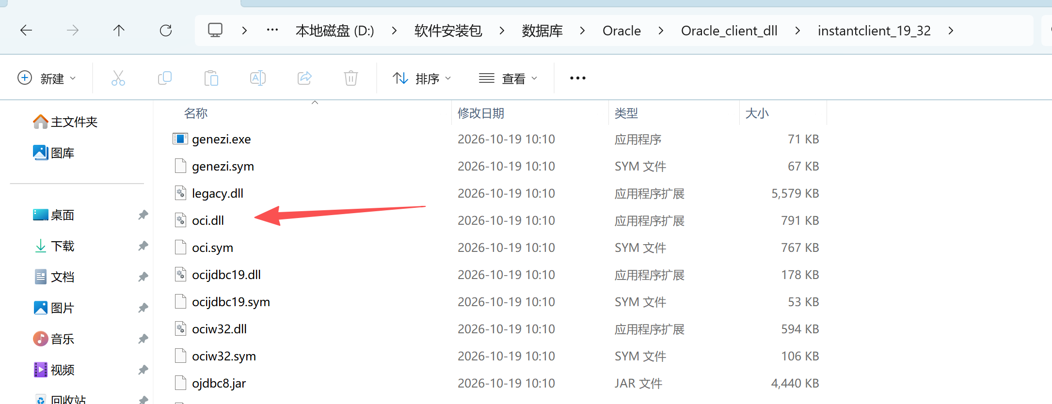
Task: Expand the chevron after 本地磁盘 (D:)
Action: [394, 31]
